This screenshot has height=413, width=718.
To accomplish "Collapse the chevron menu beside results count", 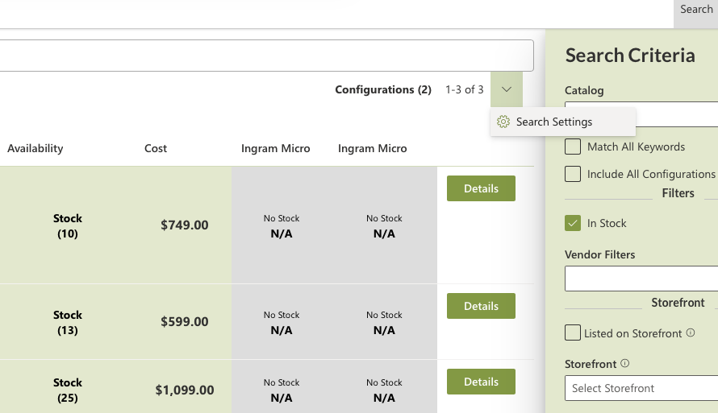I will coord(506,89).
